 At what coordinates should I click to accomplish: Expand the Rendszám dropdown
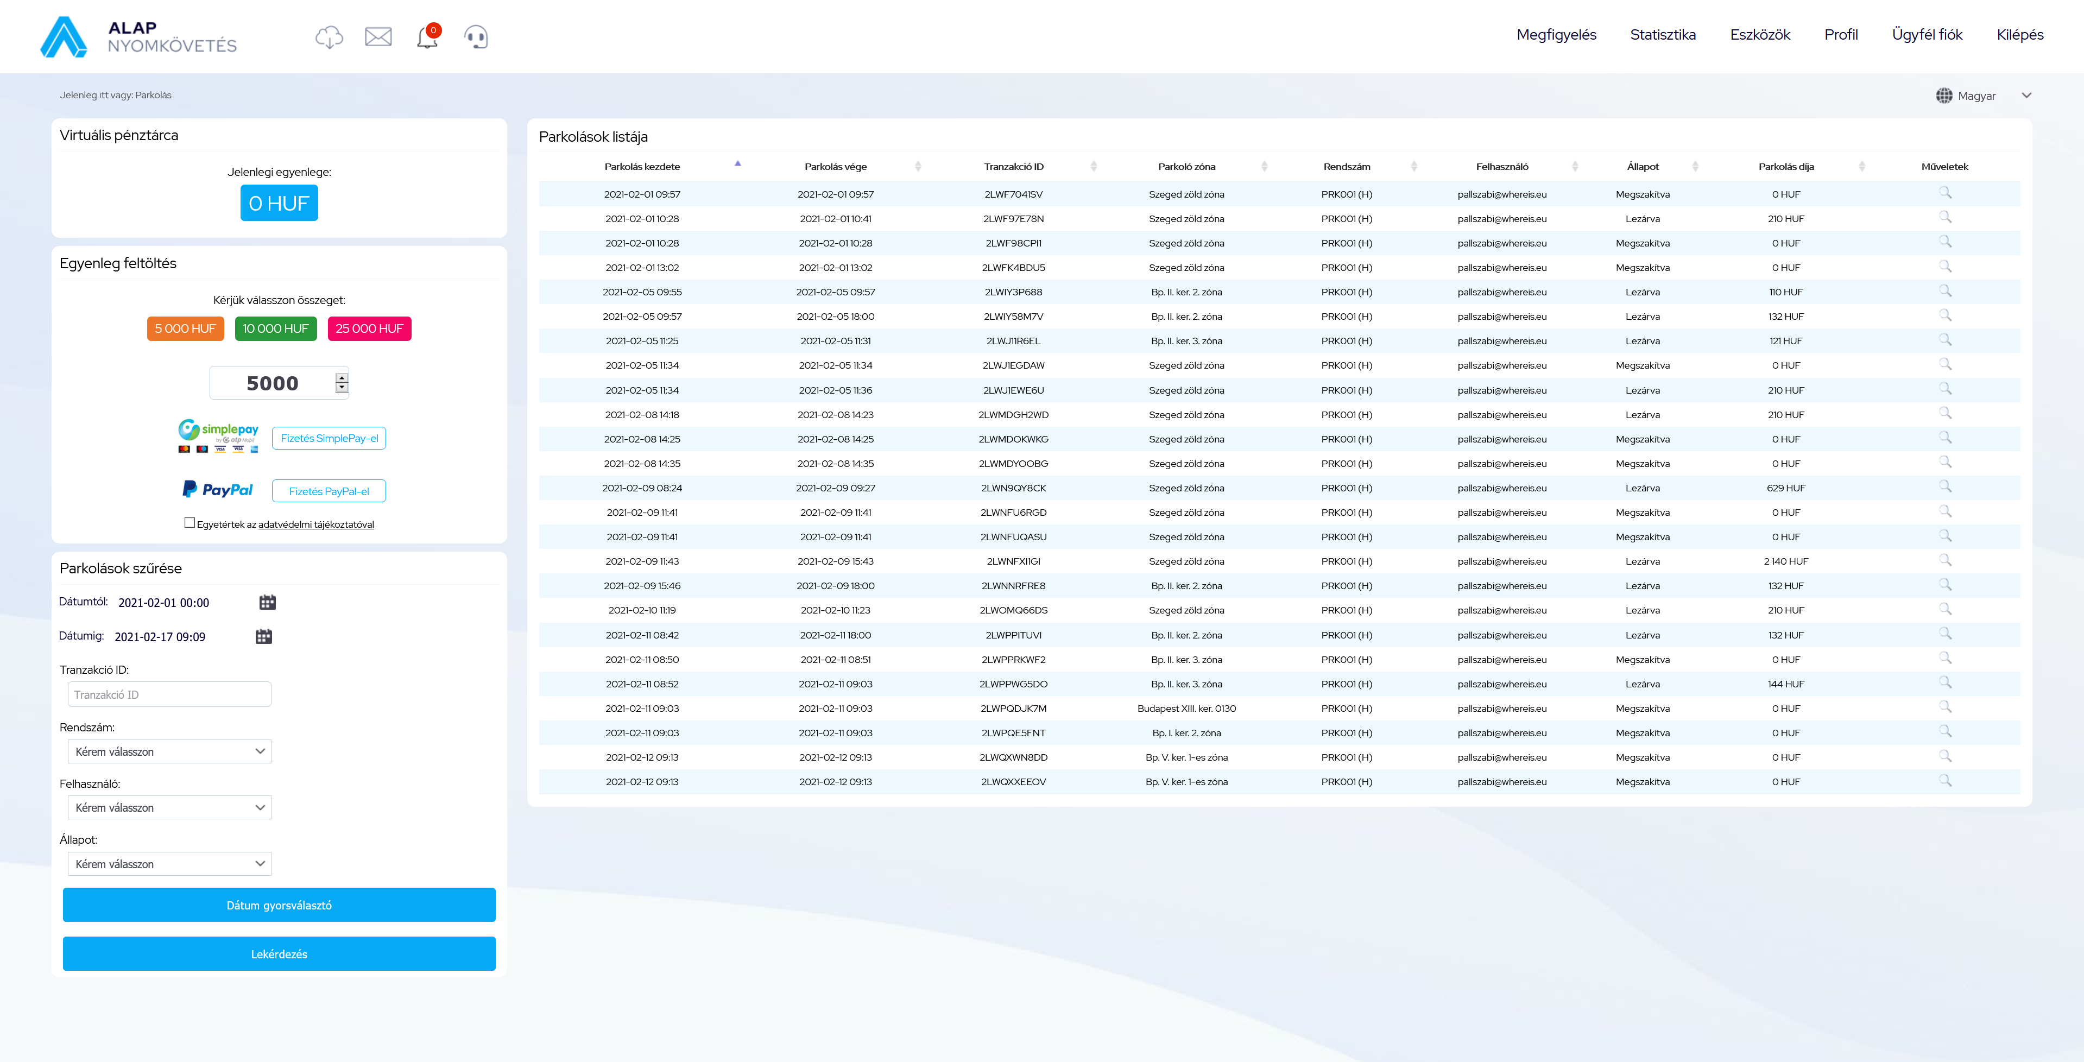click(169, 751)
